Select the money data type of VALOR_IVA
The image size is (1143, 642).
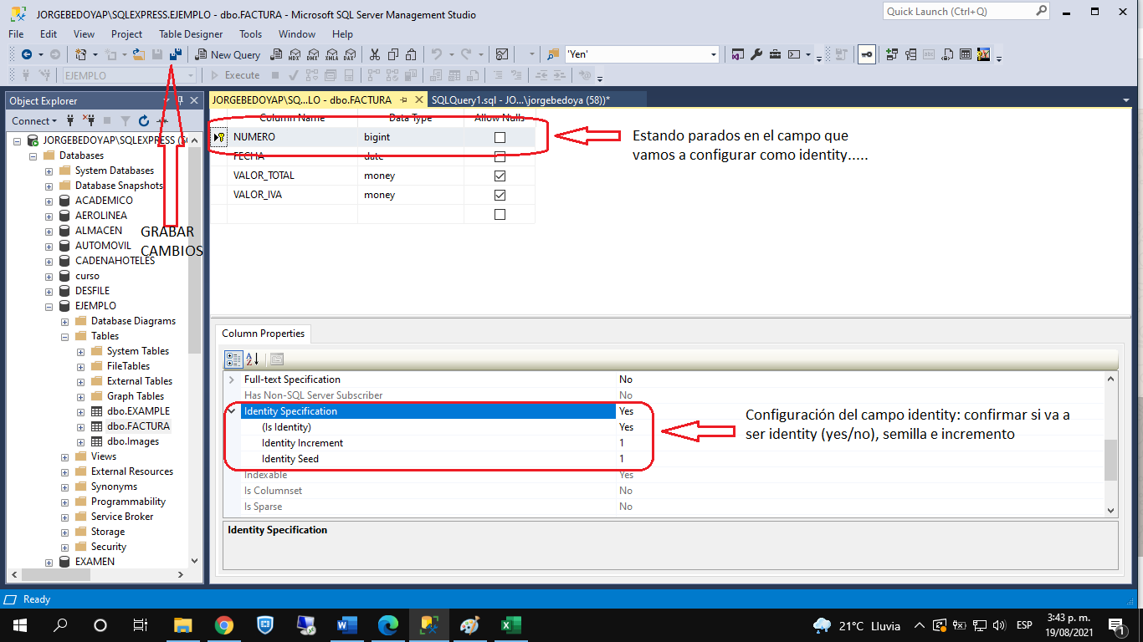tap(411, 195)
